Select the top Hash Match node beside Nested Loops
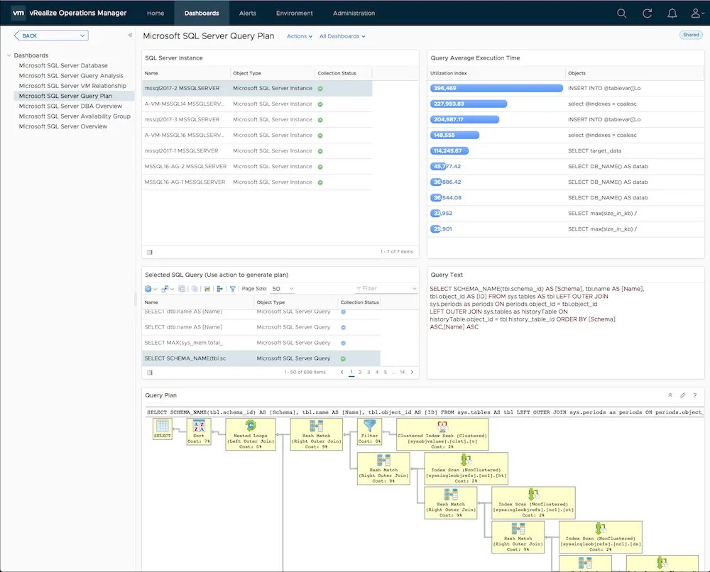710x572 pixels. coord(316,434)
